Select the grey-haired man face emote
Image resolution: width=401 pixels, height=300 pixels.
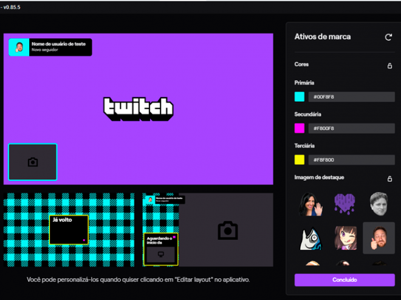pos(379,204)
